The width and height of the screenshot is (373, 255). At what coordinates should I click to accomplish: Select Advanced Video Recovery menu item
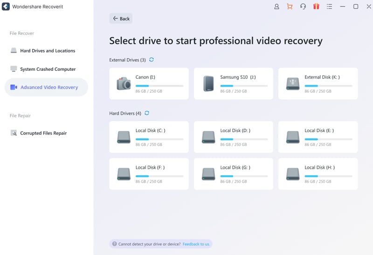(46, 87)
